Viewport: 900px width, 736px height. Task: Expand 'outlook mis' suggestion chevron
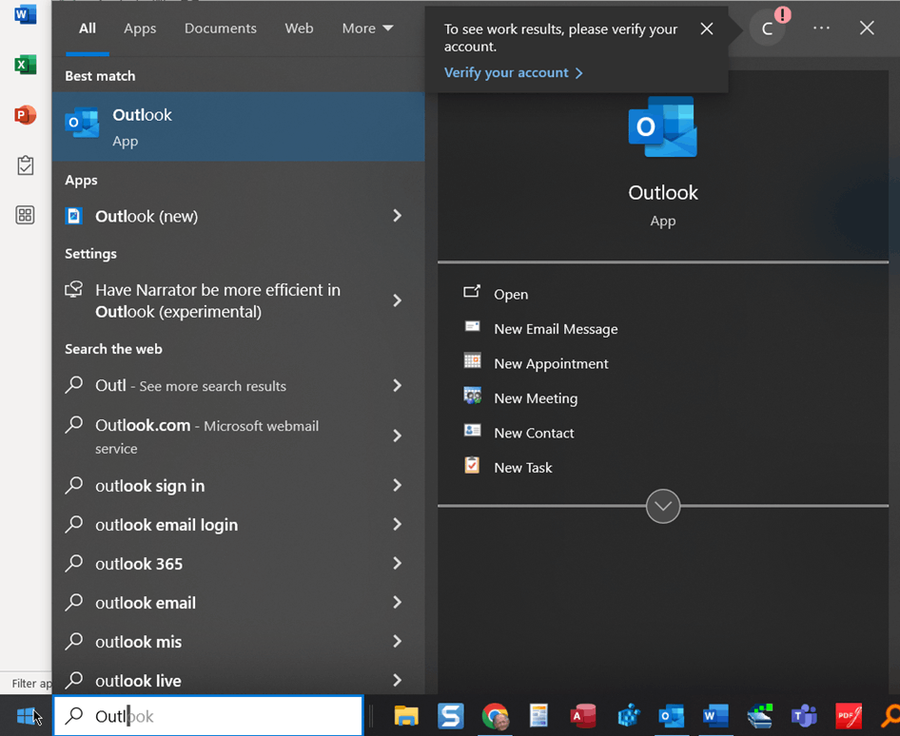397,641
